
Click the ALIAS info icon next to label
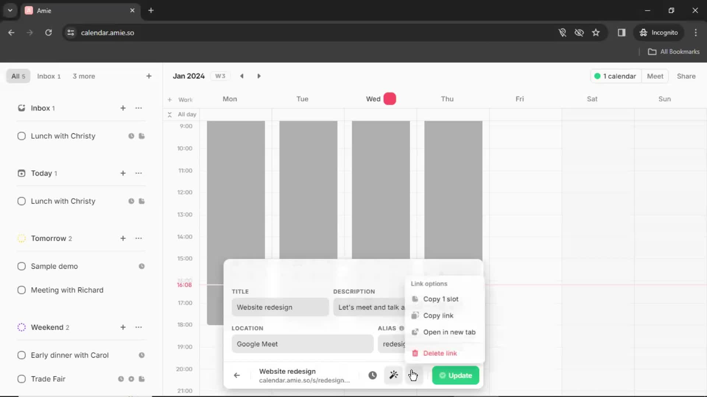(402, 328)
